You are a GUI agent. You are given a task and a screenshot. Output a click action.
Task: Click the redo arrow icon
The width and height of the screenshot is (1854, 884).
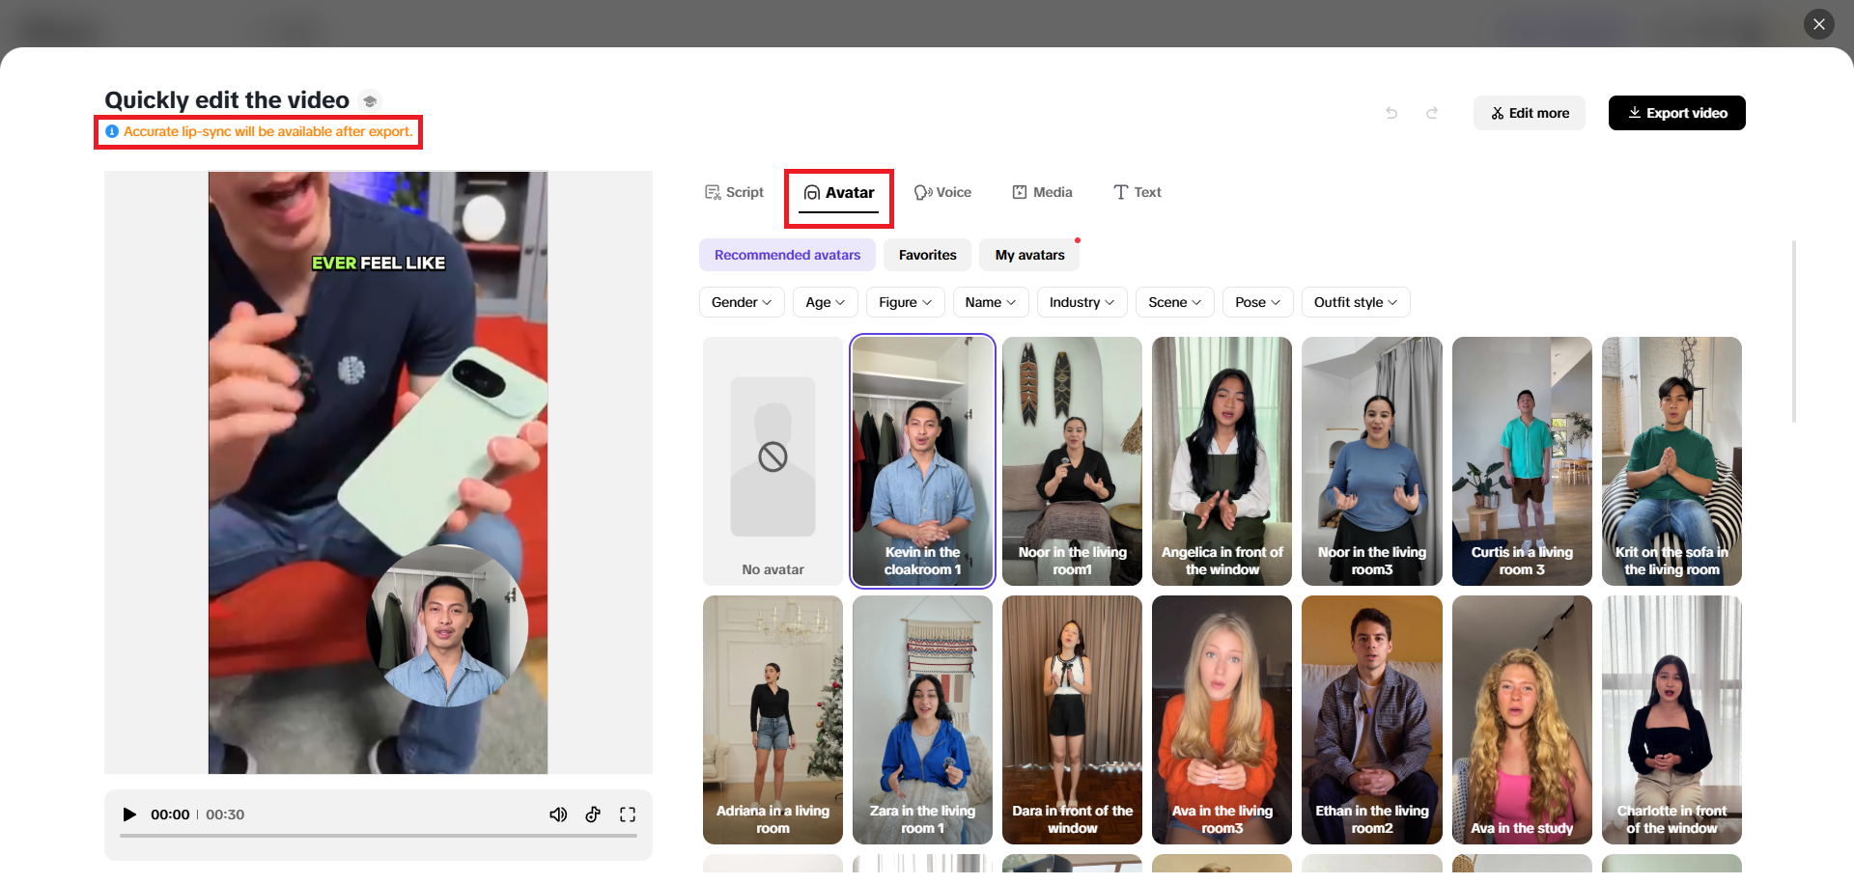pyautogui.click(x=1432, y=113)
